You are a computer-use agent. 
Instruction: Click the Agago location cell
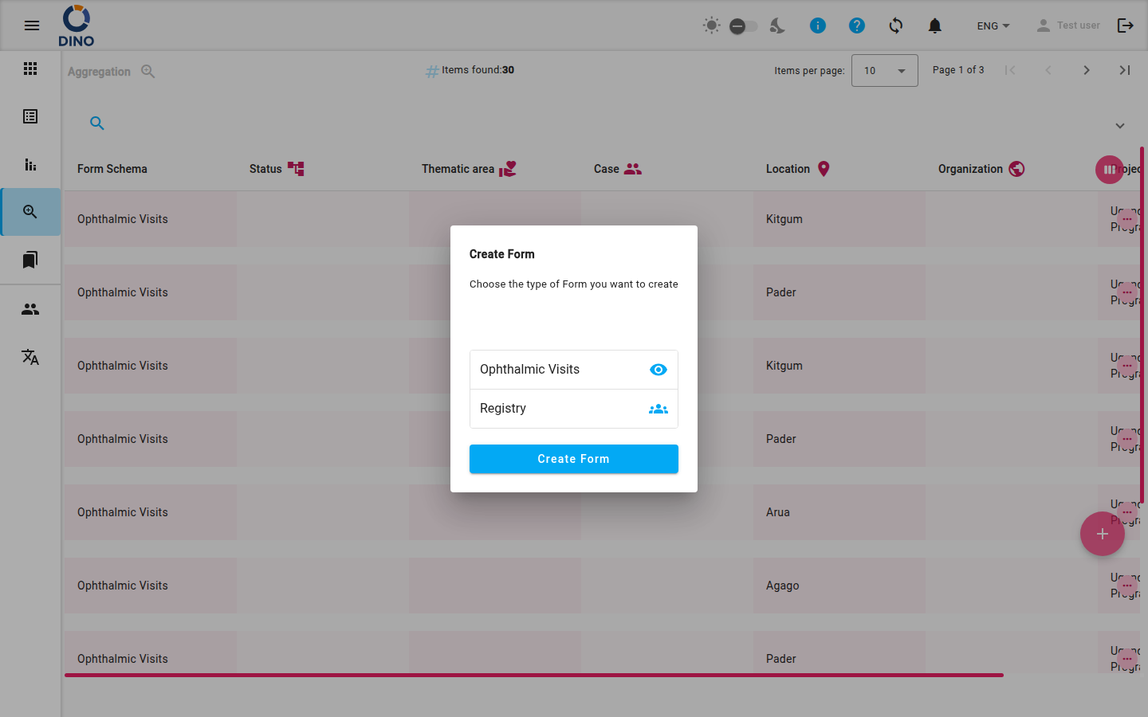[x=839, y=586]
